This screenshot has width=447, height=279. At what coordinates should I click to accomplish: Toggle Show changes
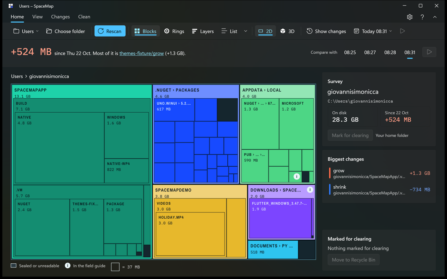(x=326, y=31)
